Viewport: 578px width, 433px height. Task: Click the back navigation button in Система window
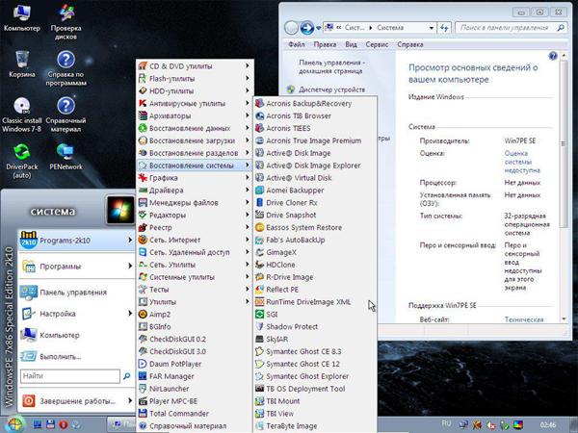(291, 28)
